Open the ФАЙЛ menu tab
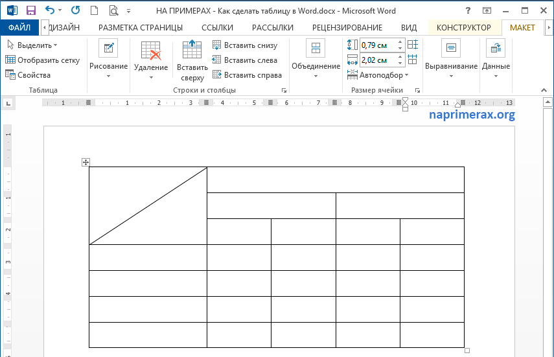 (x=19, y=27)
